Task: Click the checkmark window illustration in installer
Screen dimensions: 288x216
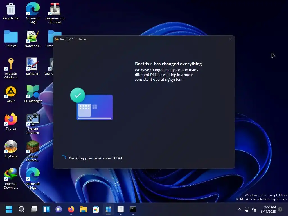Action: 91,104
